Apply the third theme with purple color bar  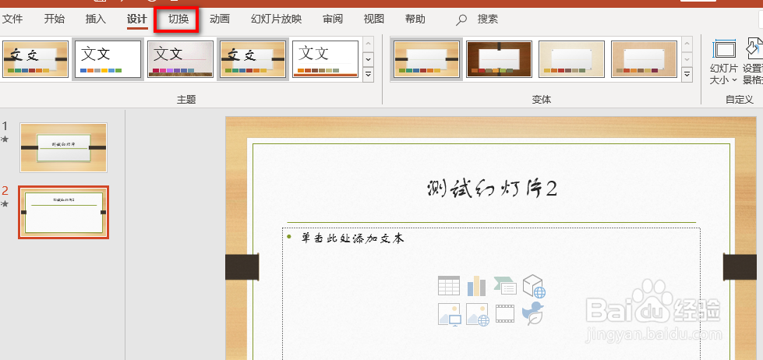coord(180,59)
